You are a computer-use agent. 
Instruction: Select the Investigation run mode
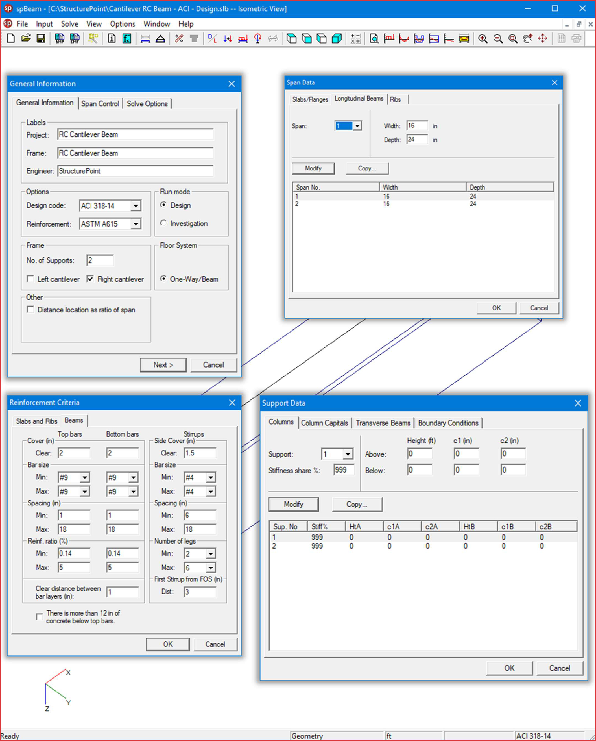163,223
